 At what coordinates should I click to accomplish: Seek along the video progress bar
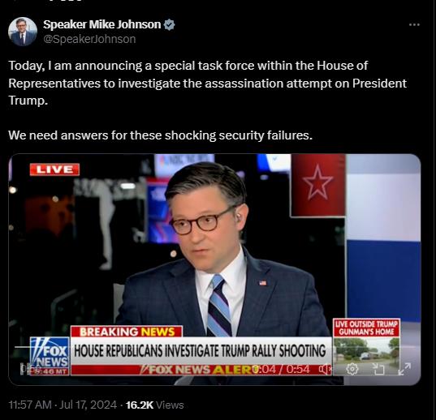214,347
